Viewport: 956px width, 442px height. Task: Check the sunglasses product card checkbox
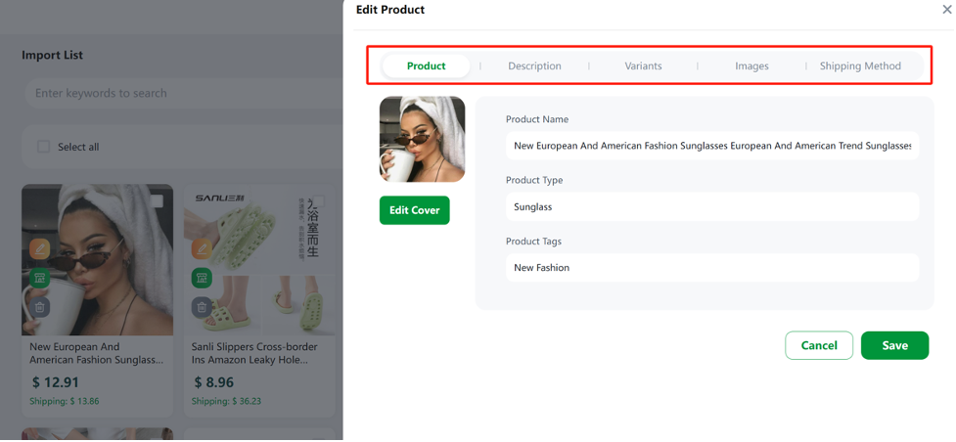pyautogui.click(x=158, y=201)
